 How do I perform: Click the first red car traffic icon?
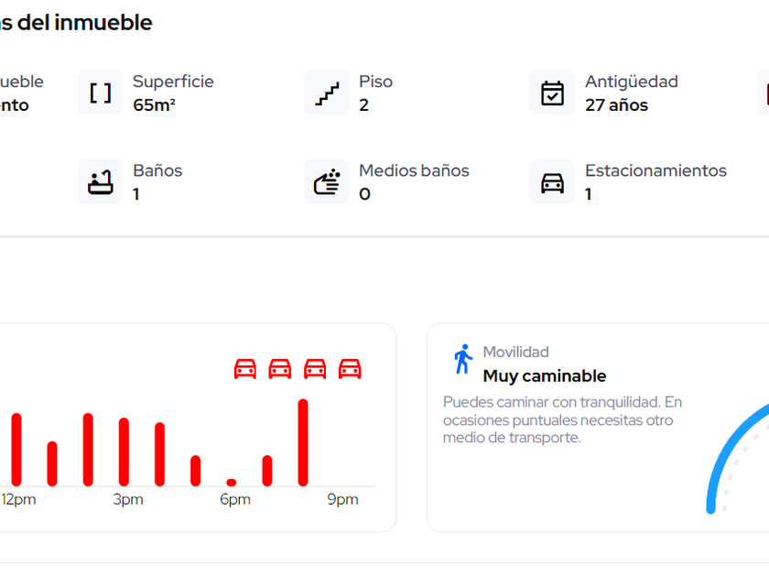245,369
